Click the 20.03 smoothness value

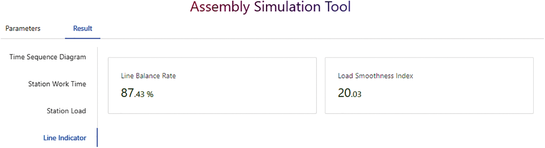point(349,93)
